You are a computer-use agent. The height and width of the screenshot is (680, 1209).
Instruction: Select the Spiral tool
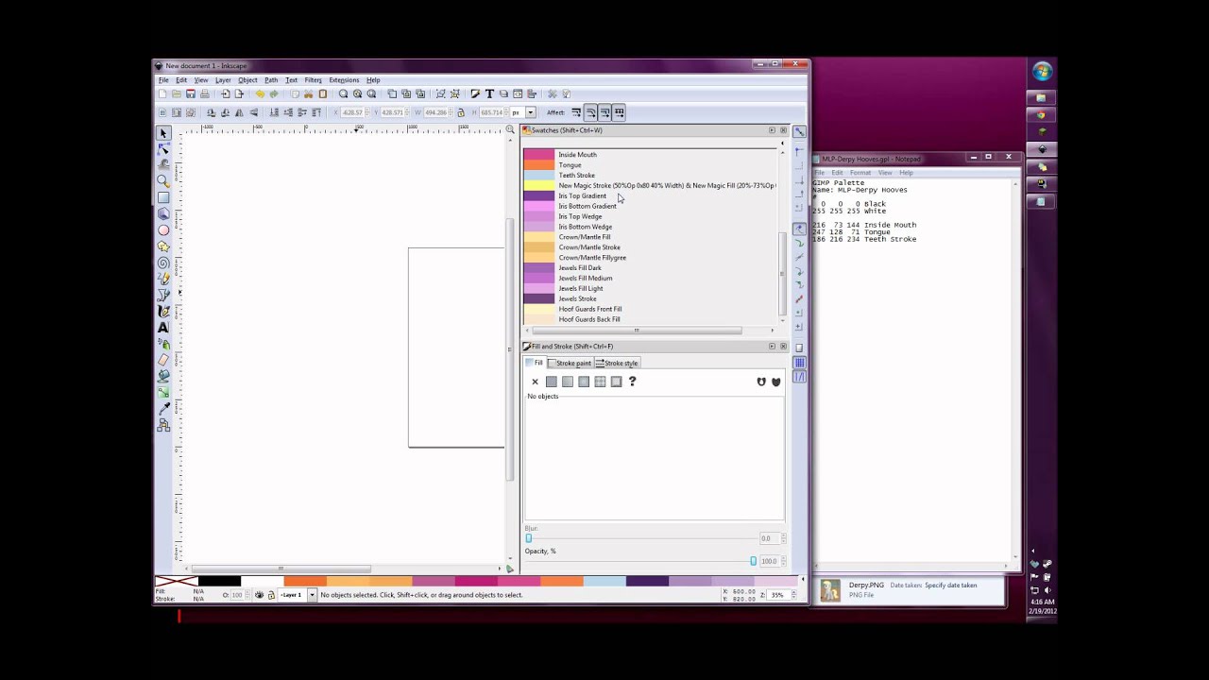(x=163, y=263)
